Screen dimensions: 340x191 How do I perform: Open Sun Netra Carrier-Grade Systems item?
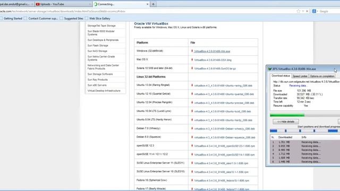[x=101, y=58]
